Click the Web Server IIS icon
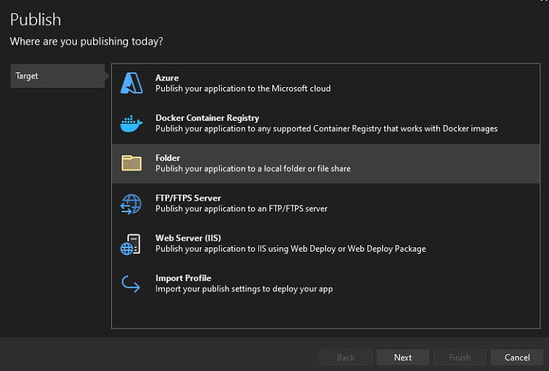Image resolution: width=549 pixels, height=371 pixels. tap(130, 244)
